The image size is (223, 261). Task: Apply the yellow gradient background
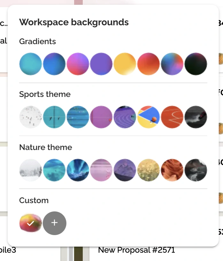click(x=125, y=64)
